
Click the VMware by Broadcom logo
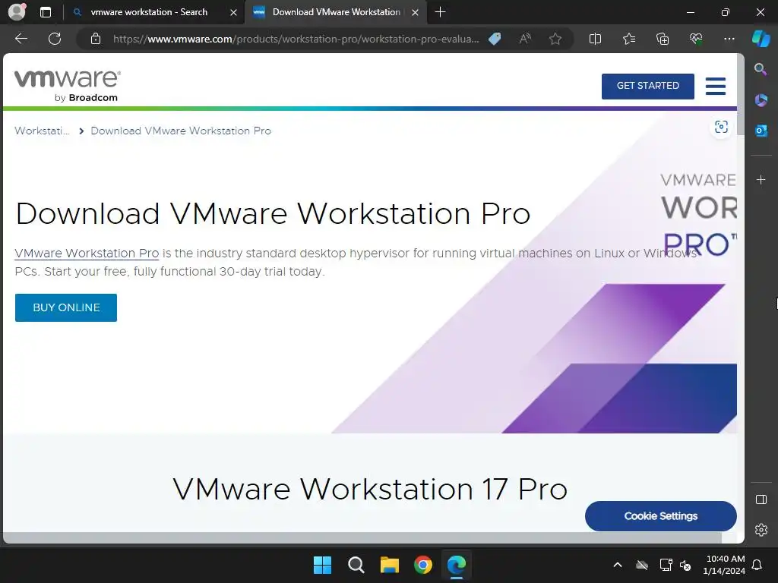(67, 86)
